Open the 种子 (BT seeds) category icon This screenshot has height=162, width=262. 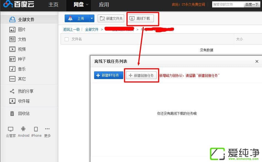click(x=12, y=59)
